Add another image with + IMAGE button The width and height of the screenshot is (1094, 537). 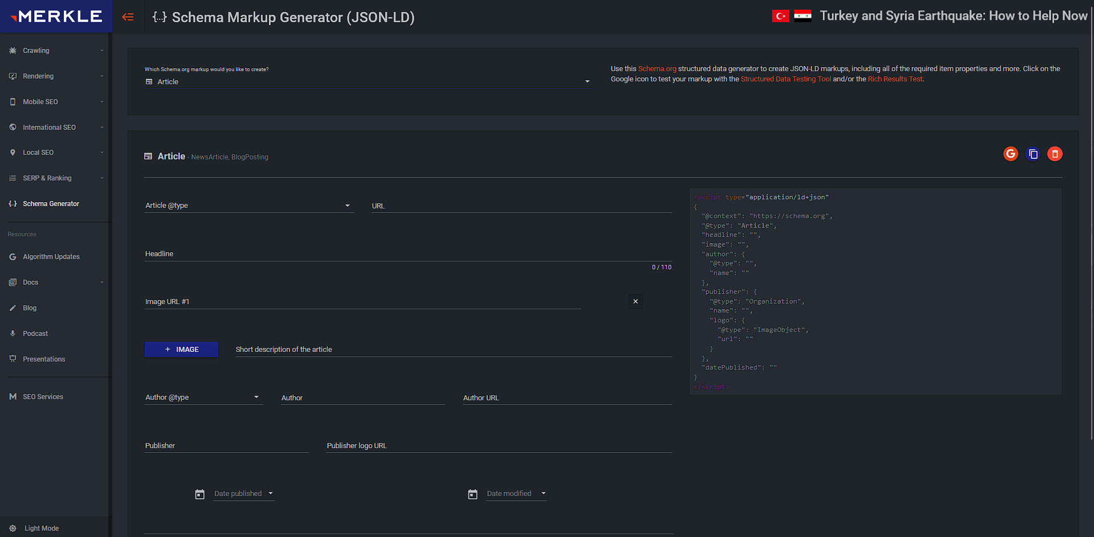tap(181, 350)
